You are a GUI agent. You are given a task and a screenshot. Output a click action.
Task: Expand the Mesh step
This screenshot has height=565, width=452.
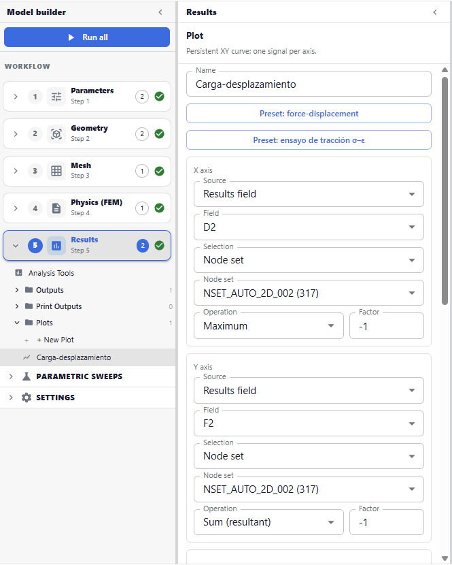16,171
